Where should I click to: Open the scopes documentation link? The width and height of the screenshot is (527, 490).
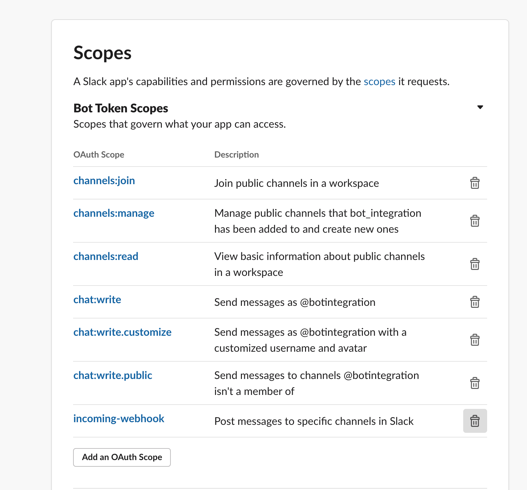pyautogui.click(x=379, y=82)
